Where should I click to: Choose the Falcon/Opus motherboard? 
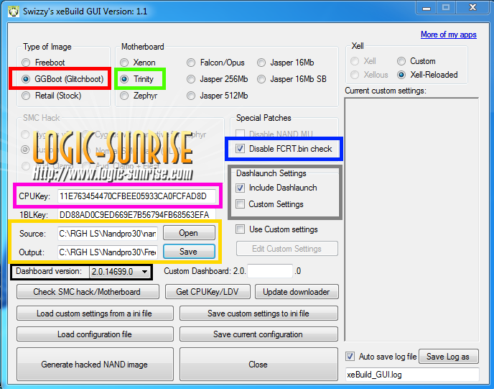[x=191, y=63]
